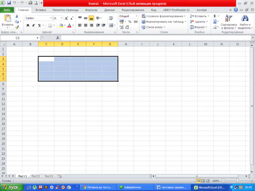
Task: Open the font size 11 dropdown
Action: click(62, 18)
